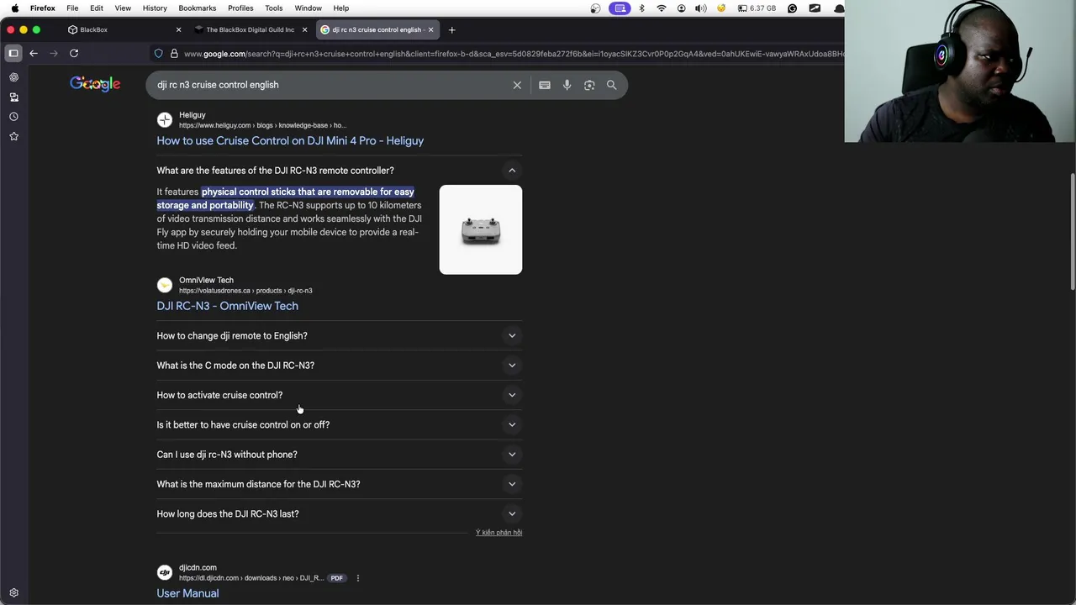Open the Bookmarks menu
Screen dimensions: 1076x605
pyautogui.click(x=197, y=8)
